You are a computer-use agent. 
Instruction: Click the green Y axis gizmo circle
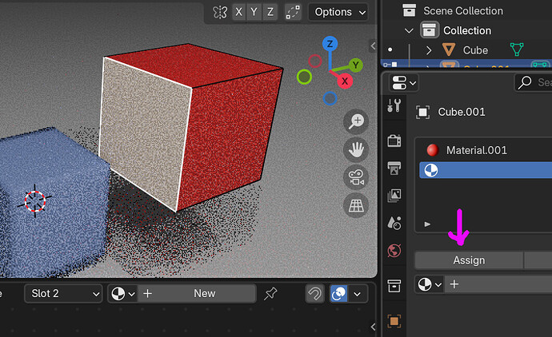point(355,65)
